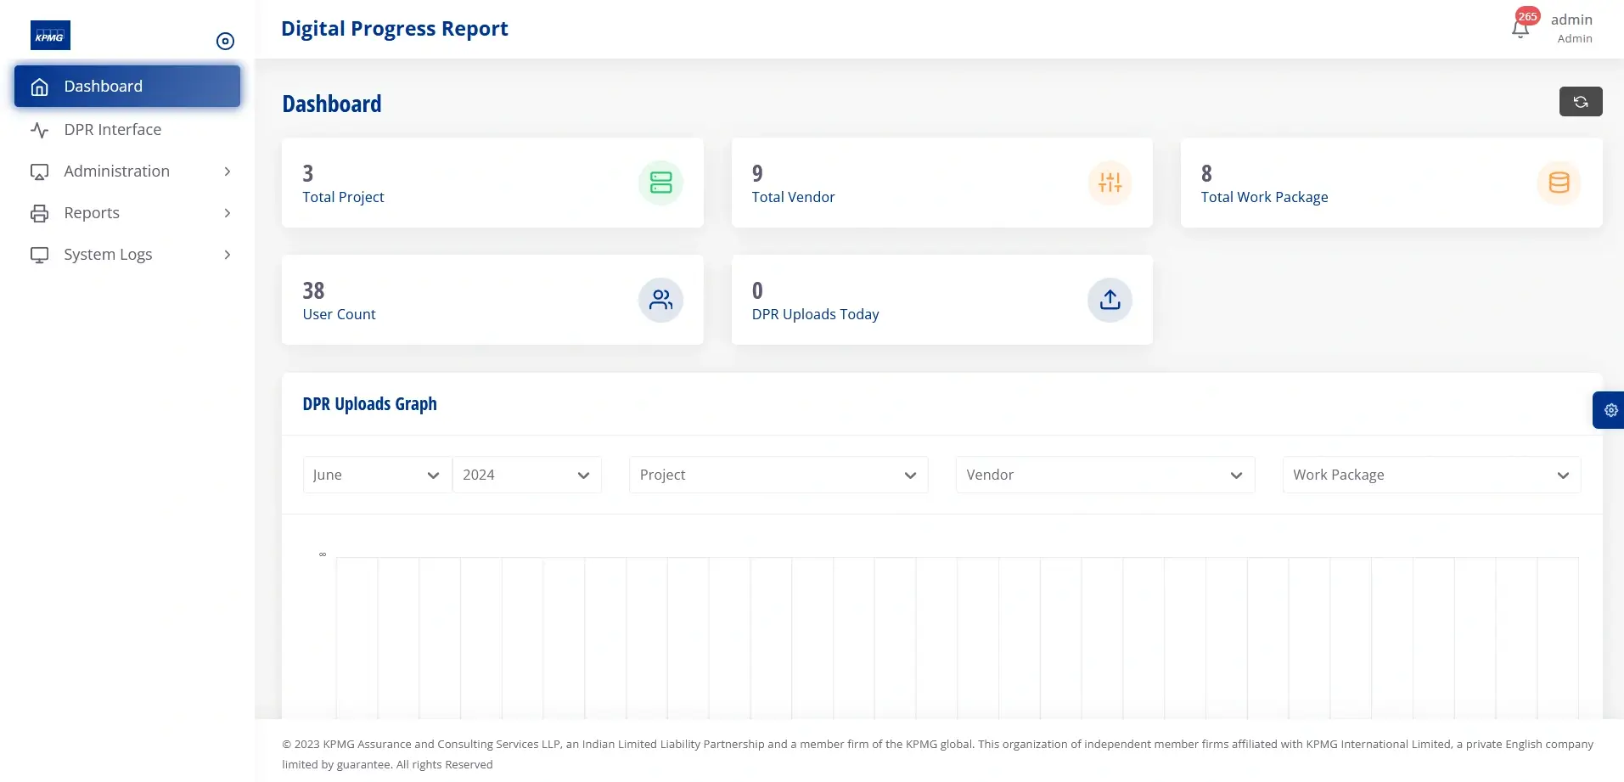Click the KPMG logo
The width and height of the screenshot is (1624, 782).
point(50,35)
